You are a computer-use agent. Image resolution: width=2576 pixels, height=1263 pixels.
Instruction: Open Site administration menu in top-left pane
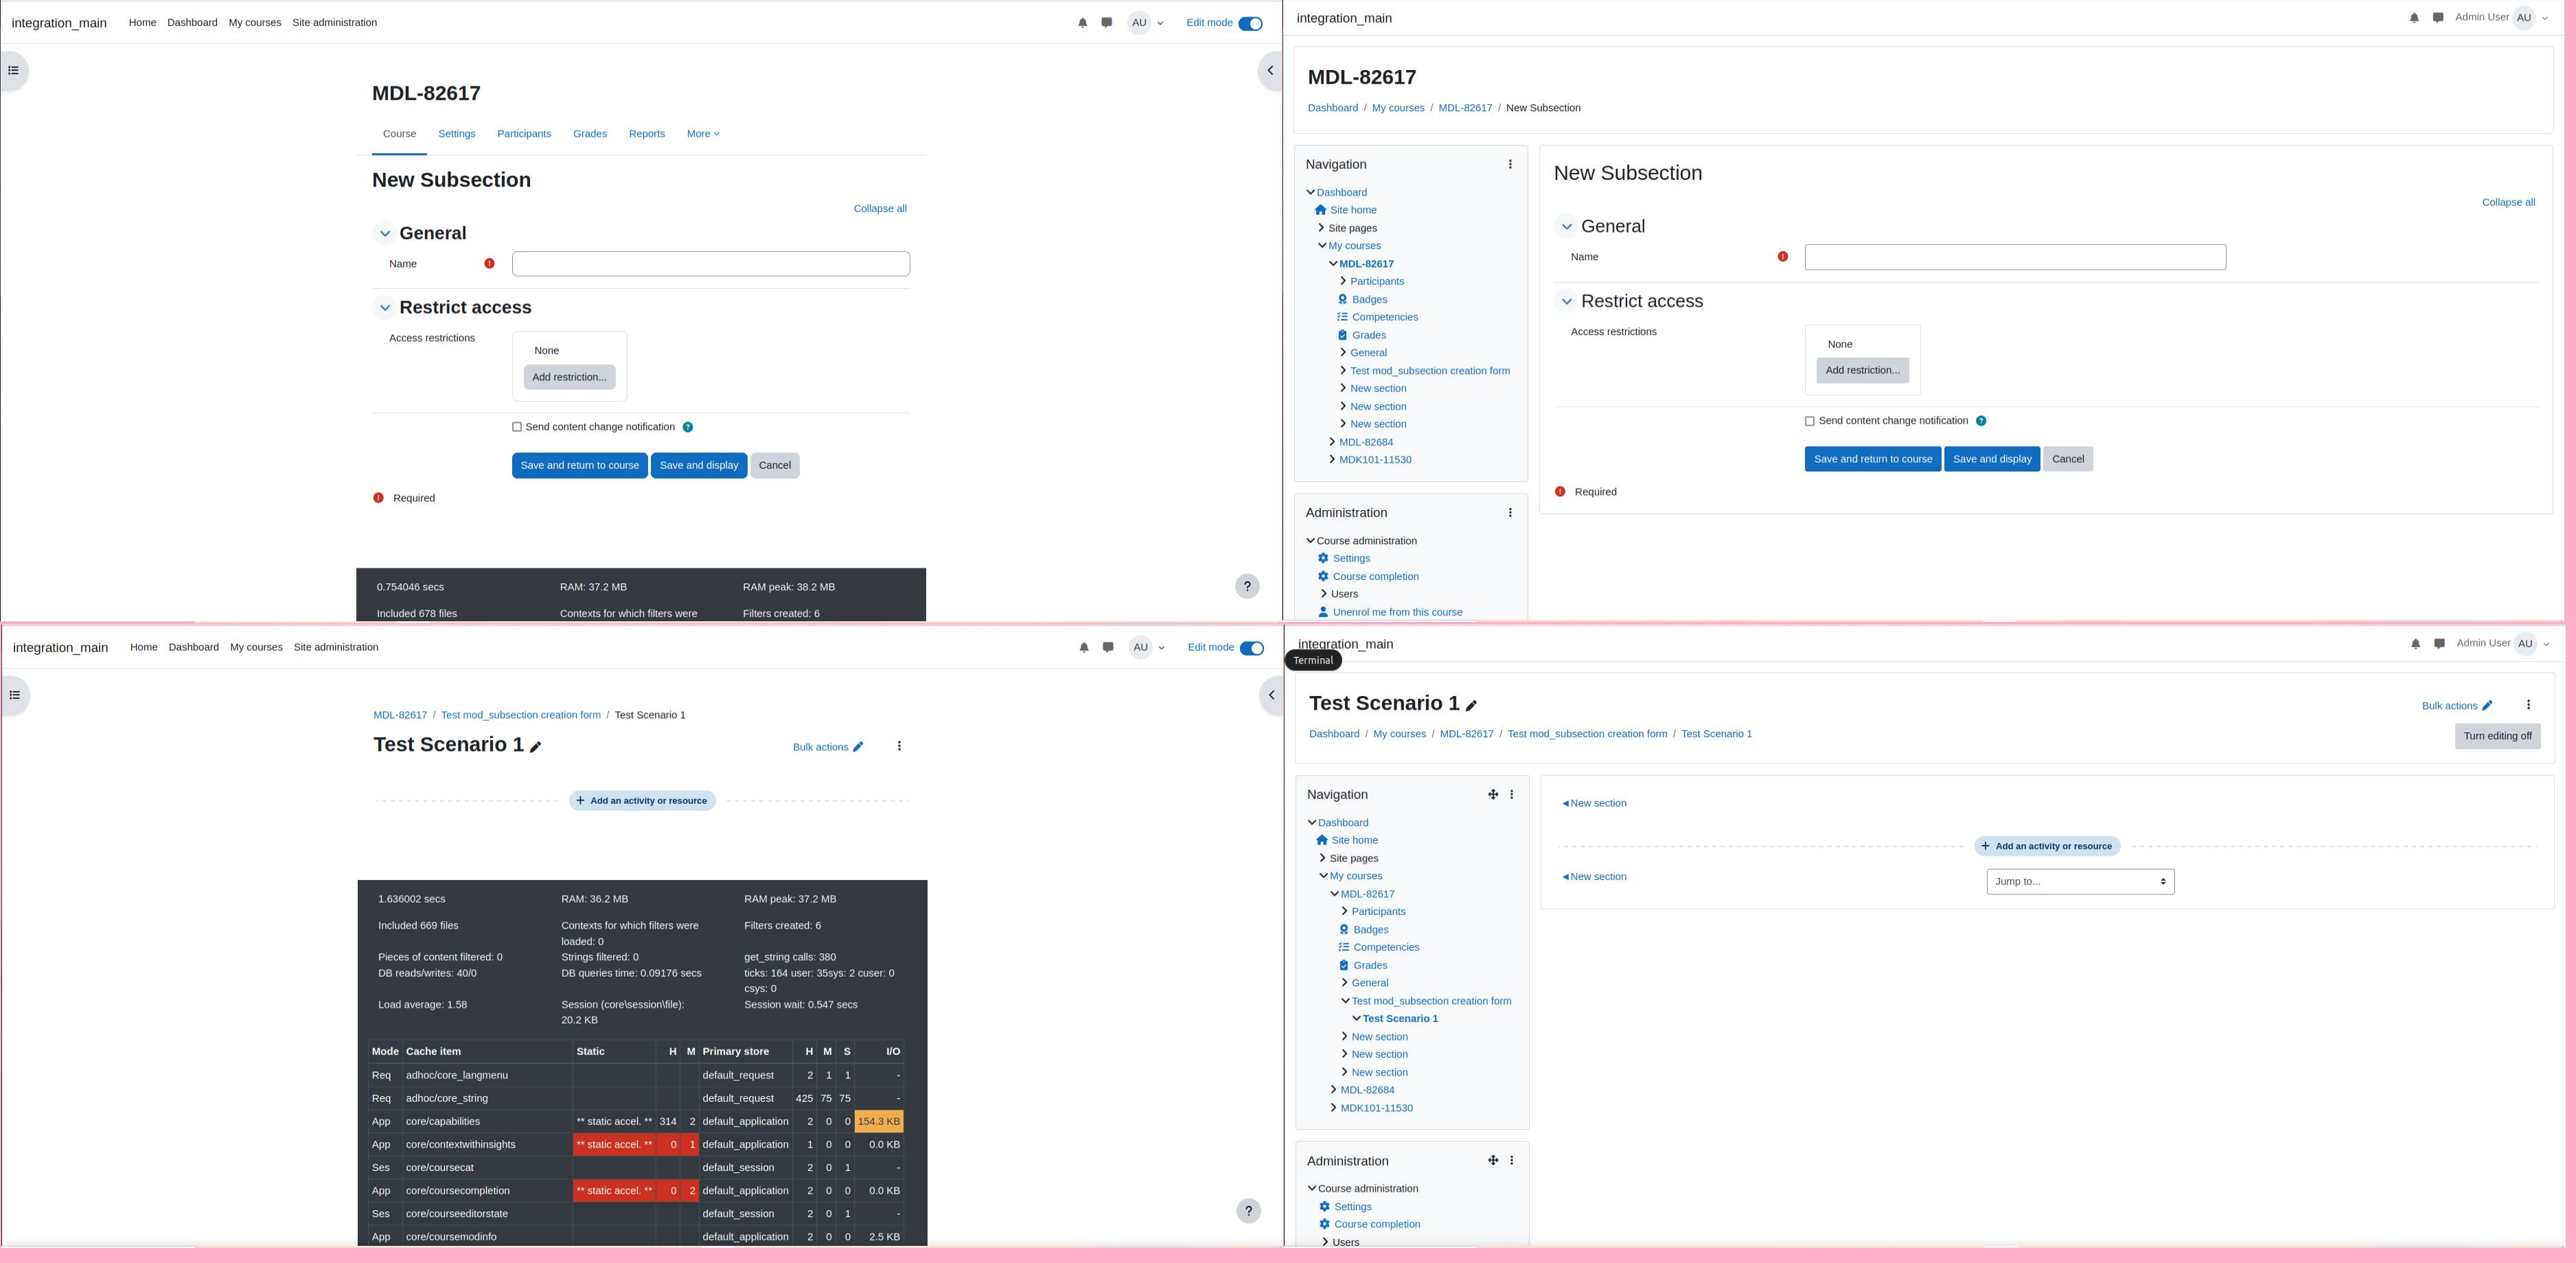coord(335,23)
